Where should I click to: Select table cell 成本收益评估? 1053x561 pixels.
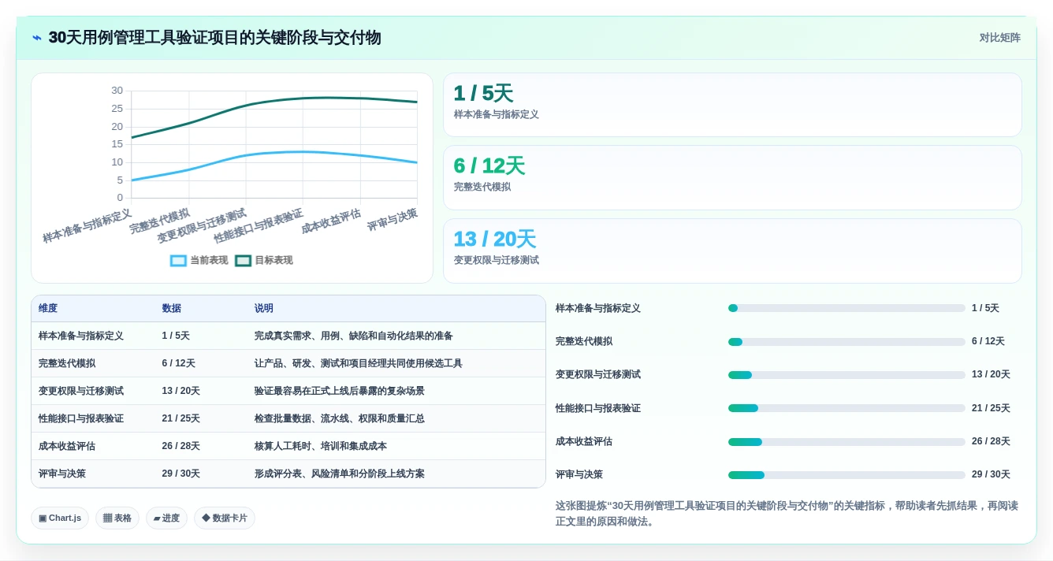click(x=67, y=446)
